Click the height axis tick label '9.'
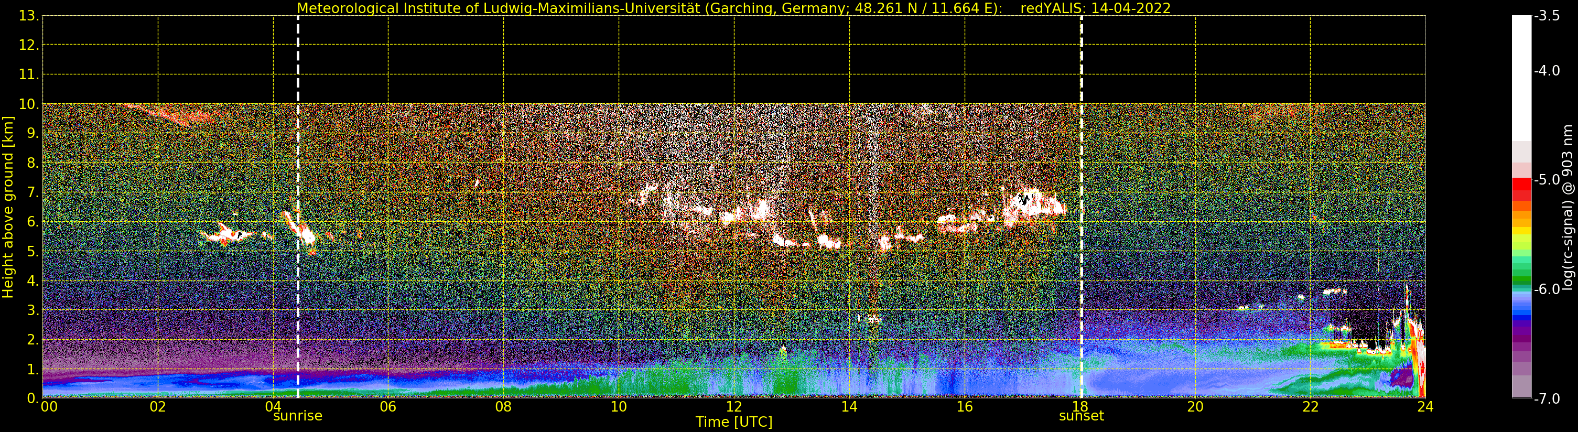 click(33, 133)
